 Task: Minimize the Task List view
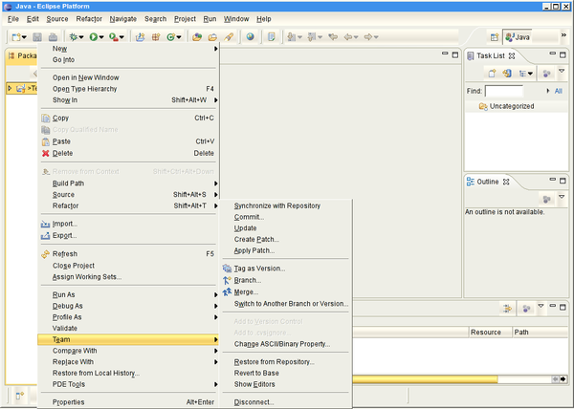(553, 54)
